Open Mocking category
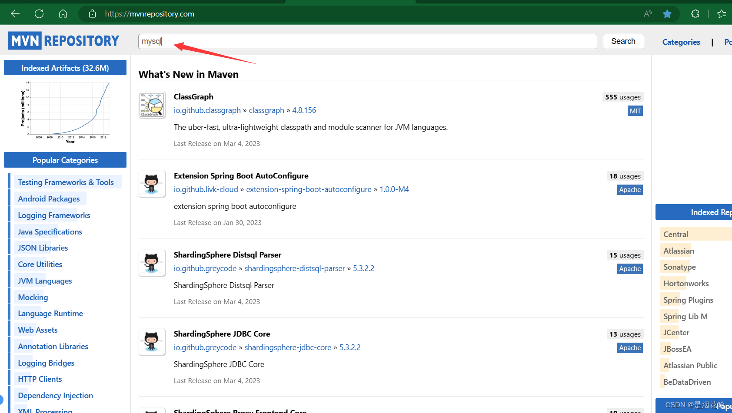This screenshot has height=413, width=732. [x=33, y=297]
